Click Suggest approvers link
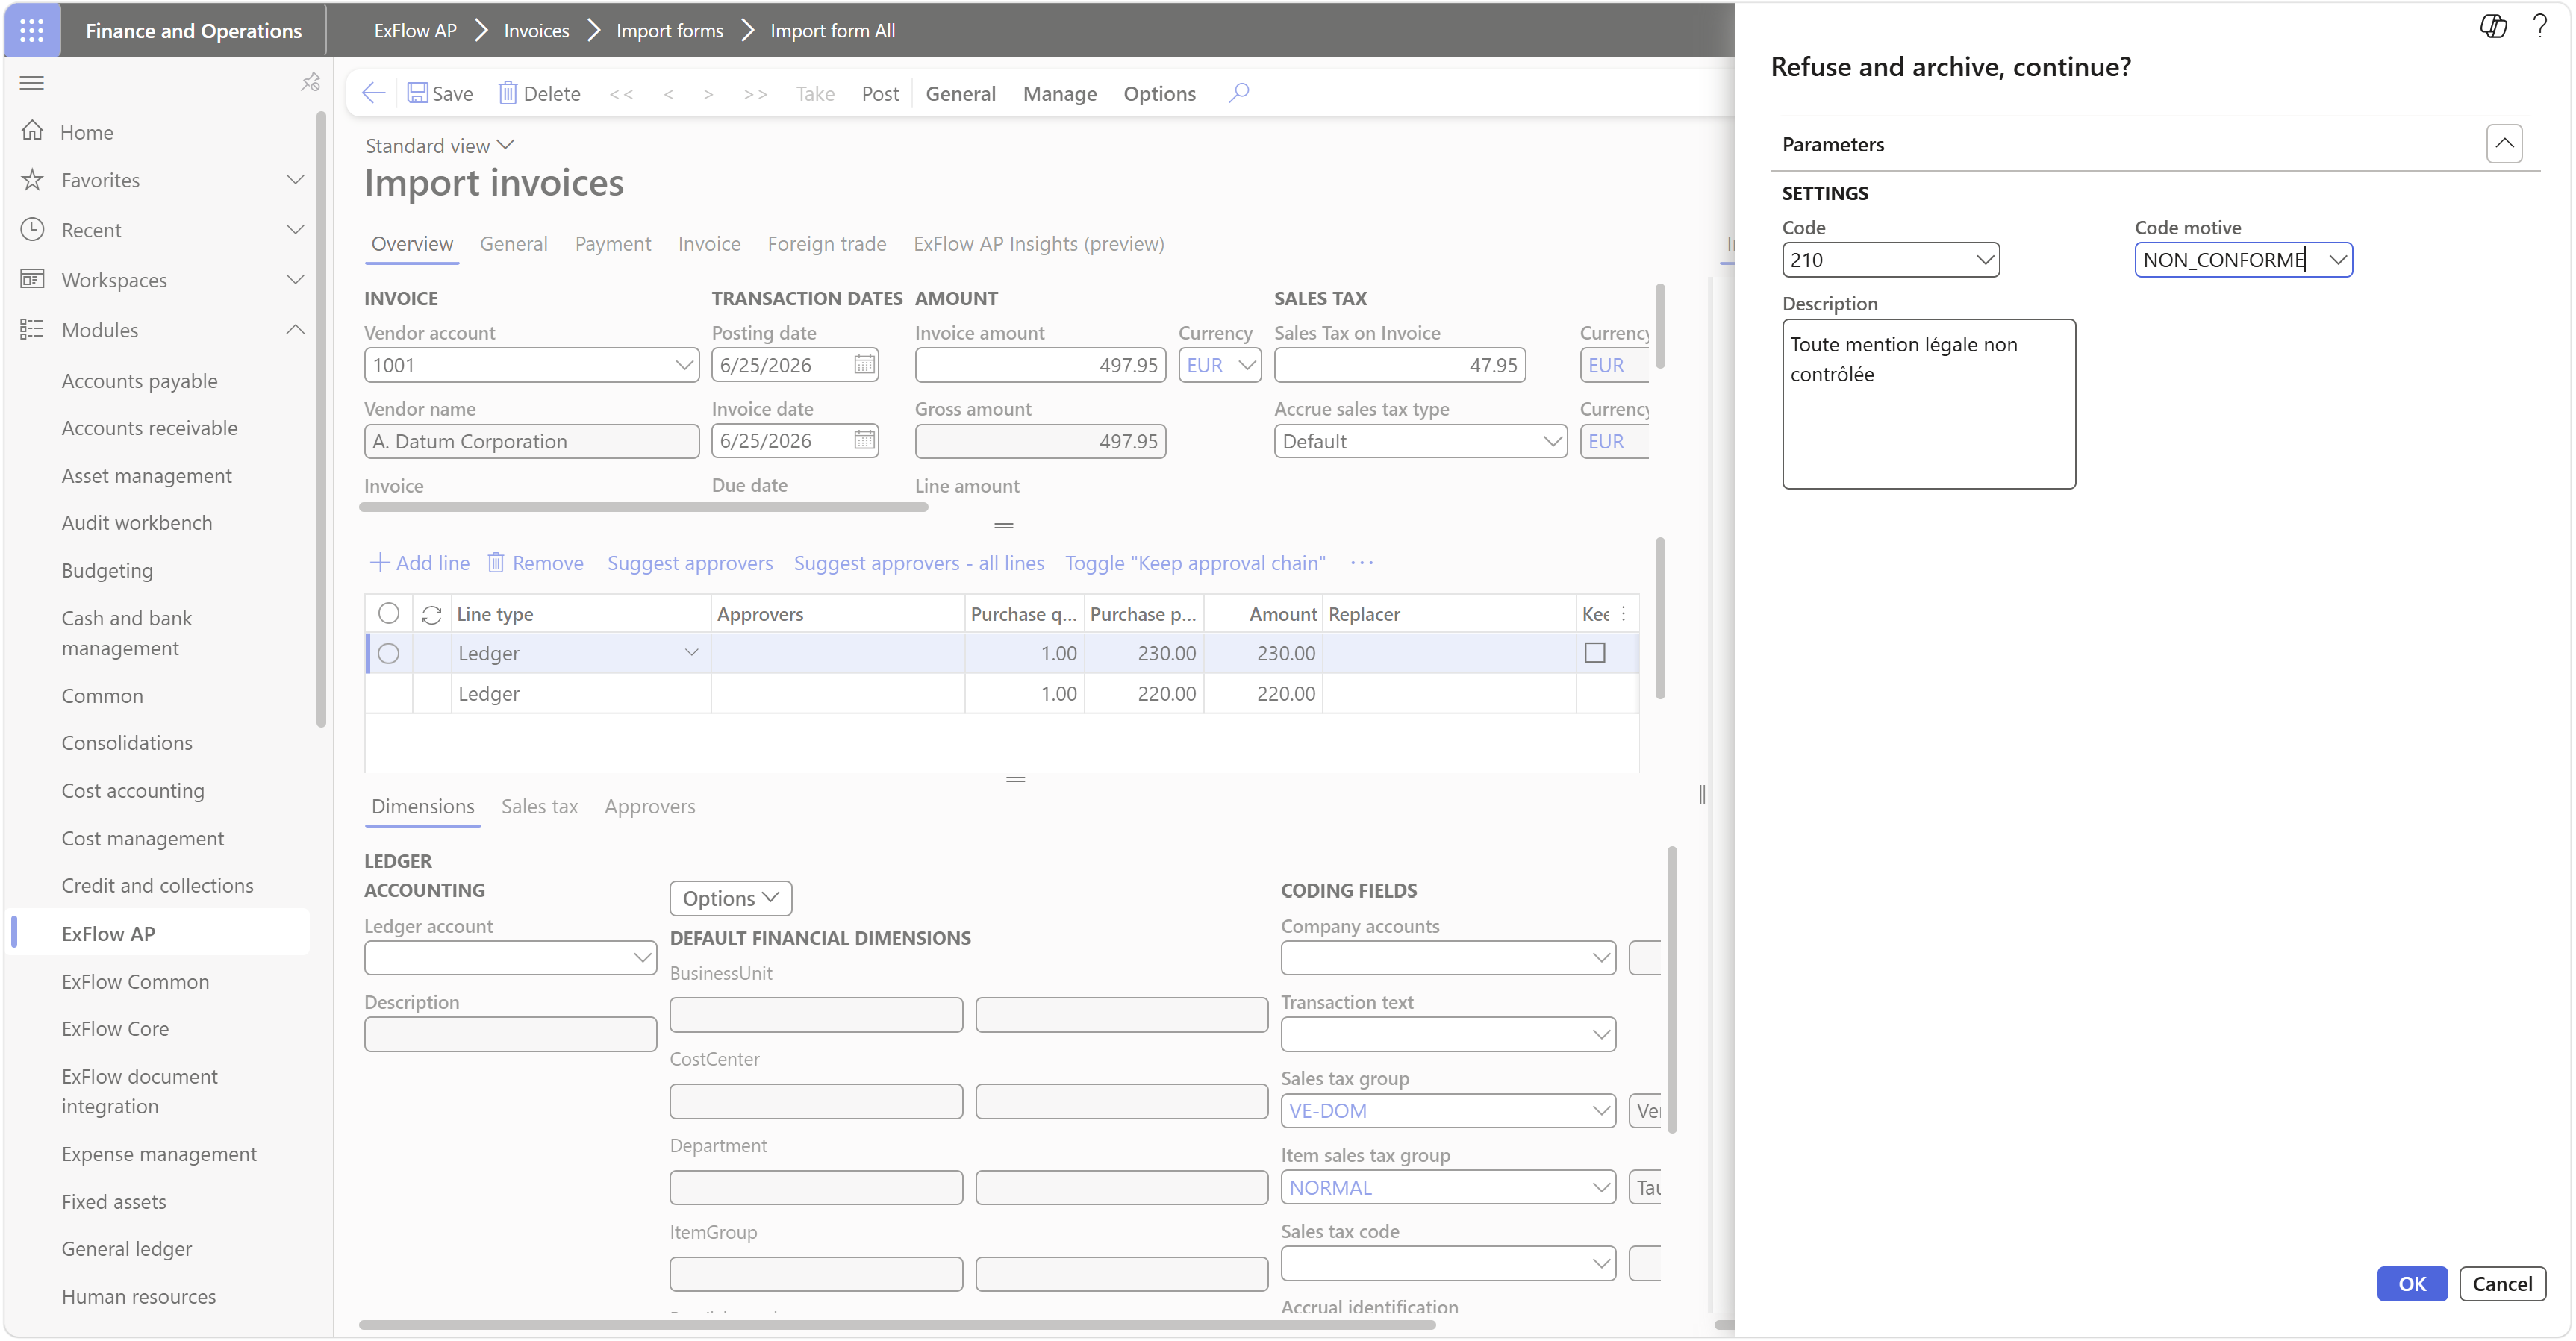Screen dimensions: 2576x1341 pyautogui.click(x=690, y=563)
